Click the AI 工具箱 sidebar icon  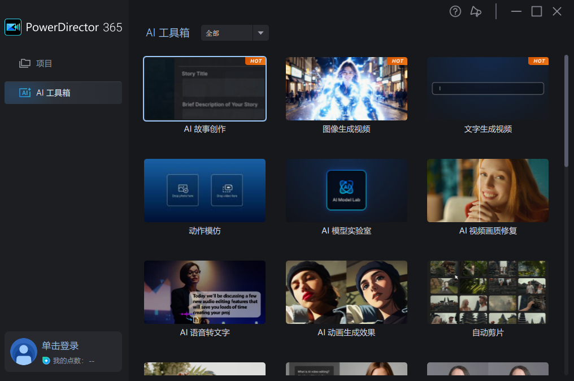coord(25,93)
